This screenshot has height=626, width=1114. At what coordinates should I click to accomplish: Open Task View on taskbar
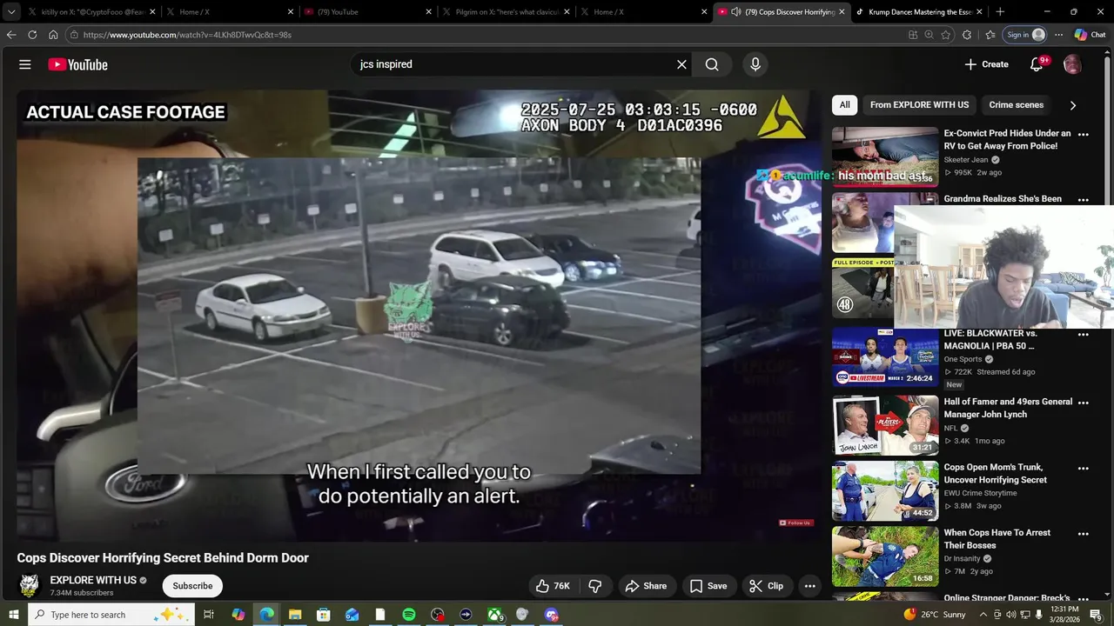(x=209, y=615)
